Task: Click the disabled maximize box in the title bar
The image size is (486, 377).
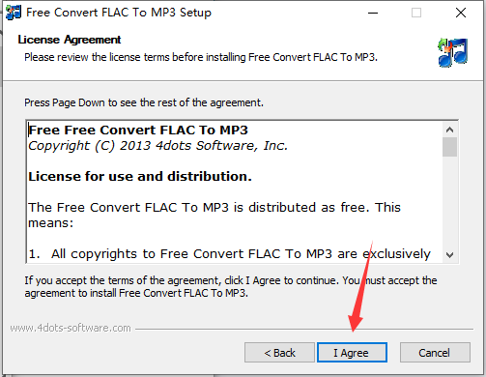Action: (416, 13)
